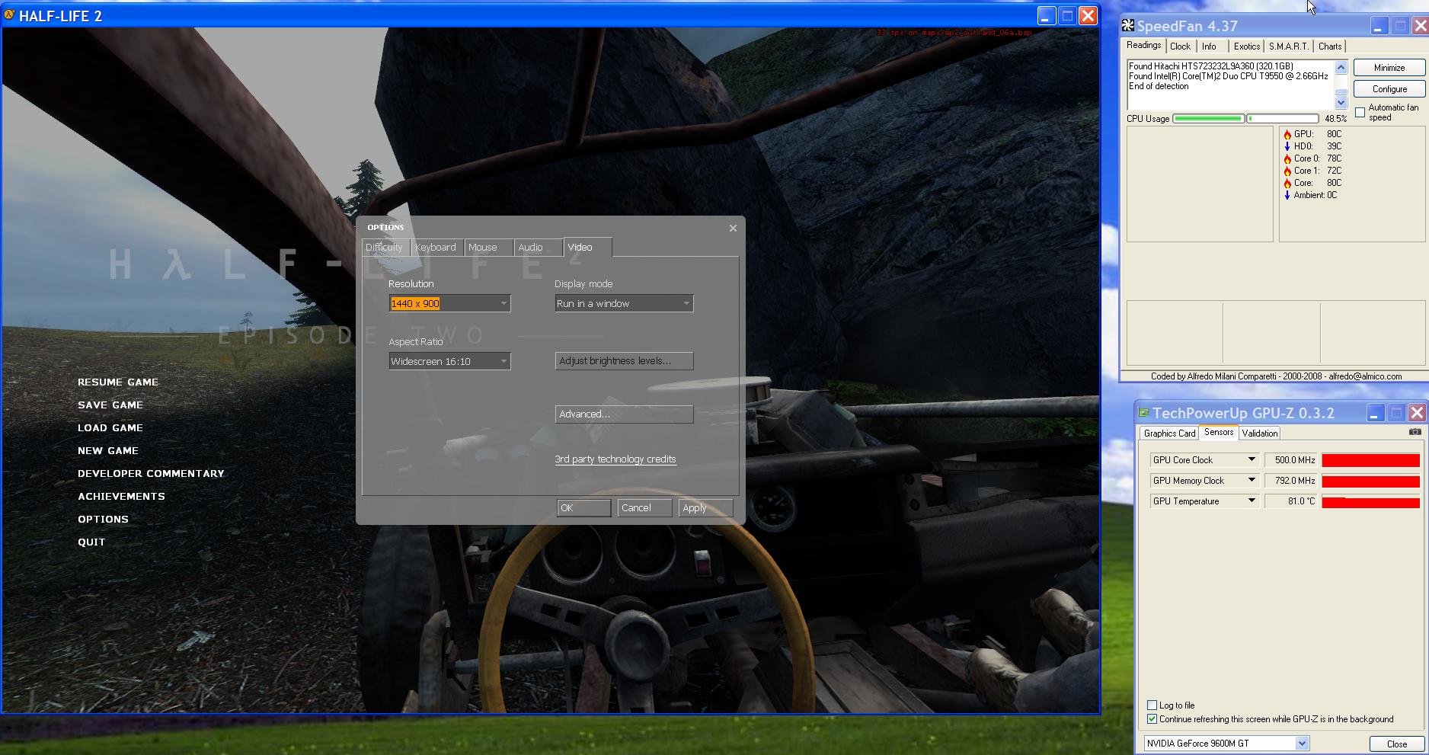Click Apply in the Options dialog
Viewport: 1429px width, 755px height.
(705, 508)
